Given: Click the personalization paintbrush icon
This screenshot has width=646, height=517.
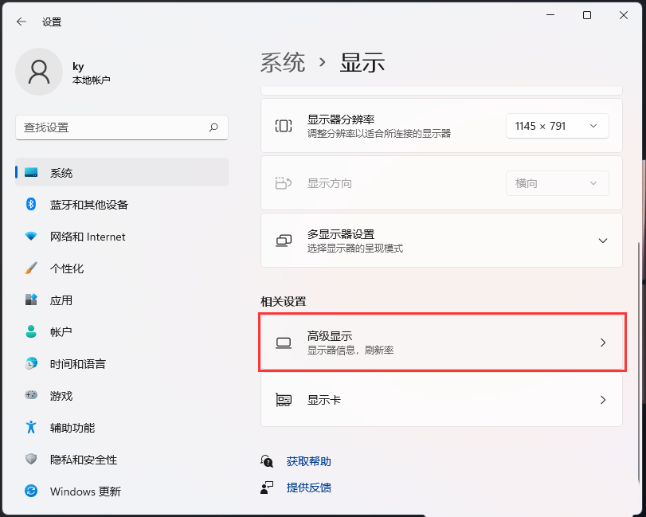Looking at the screenshot, I should [31, 268].
